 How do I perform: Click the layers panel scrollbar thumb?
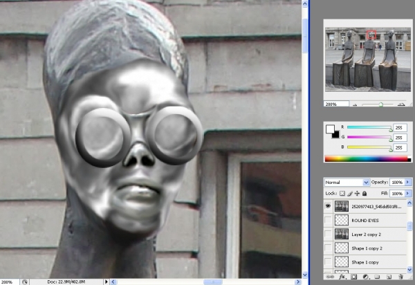[409, 226]
